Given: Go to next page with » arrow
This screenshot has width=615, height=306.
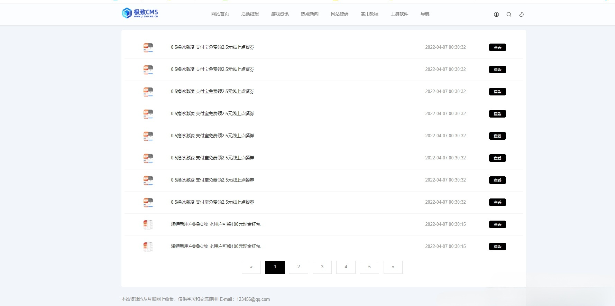Looking at the screenshot, I should [393, 267].
